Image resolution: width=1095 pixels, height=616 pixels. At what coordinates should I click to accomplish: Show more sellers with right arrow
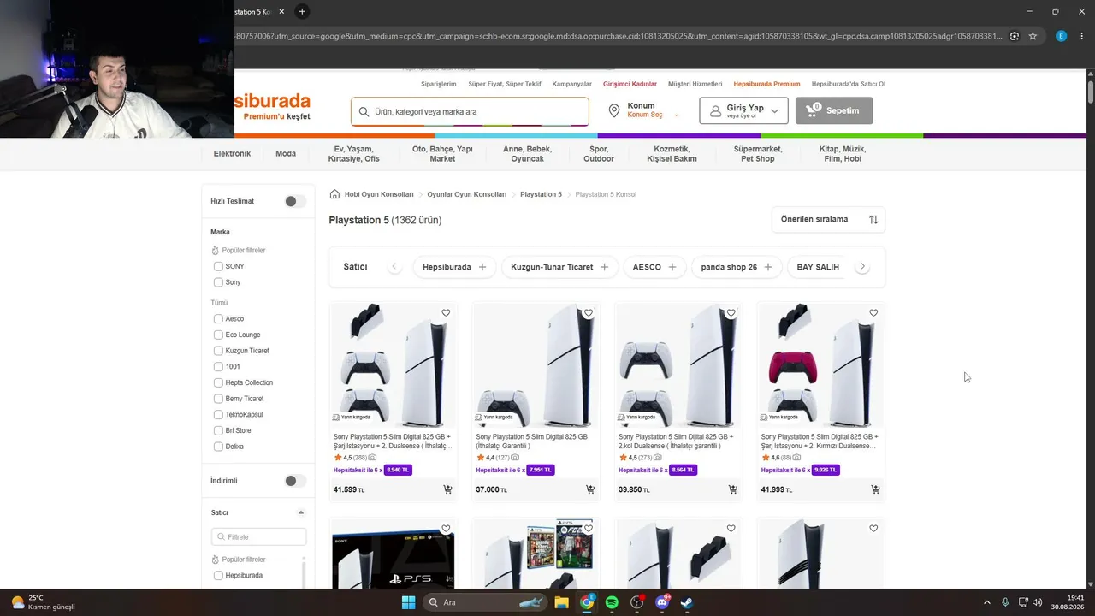pyautogui.click(x=862, y=267)
